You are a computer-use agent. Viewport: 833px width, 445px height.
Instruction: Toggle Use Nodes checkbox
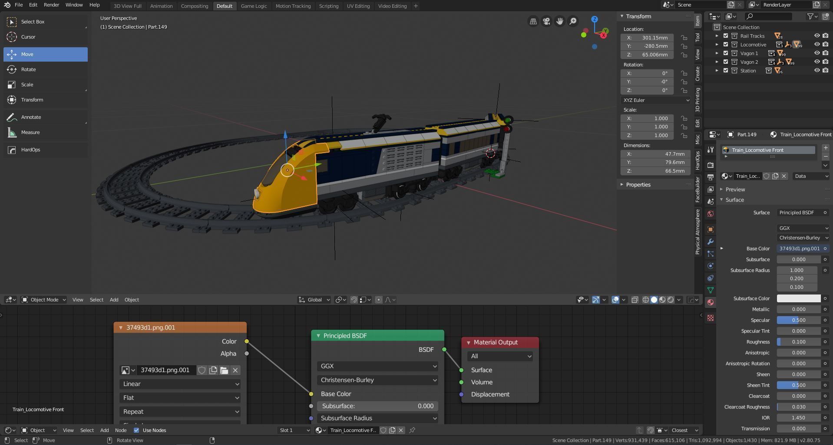136,430
